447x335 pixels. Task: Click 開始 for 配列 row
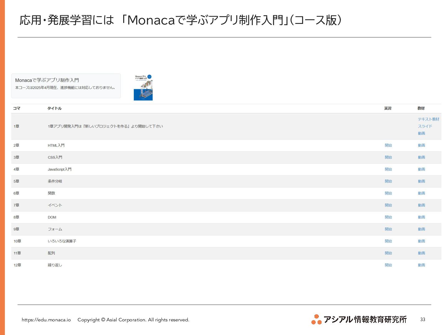pos(388,253)
